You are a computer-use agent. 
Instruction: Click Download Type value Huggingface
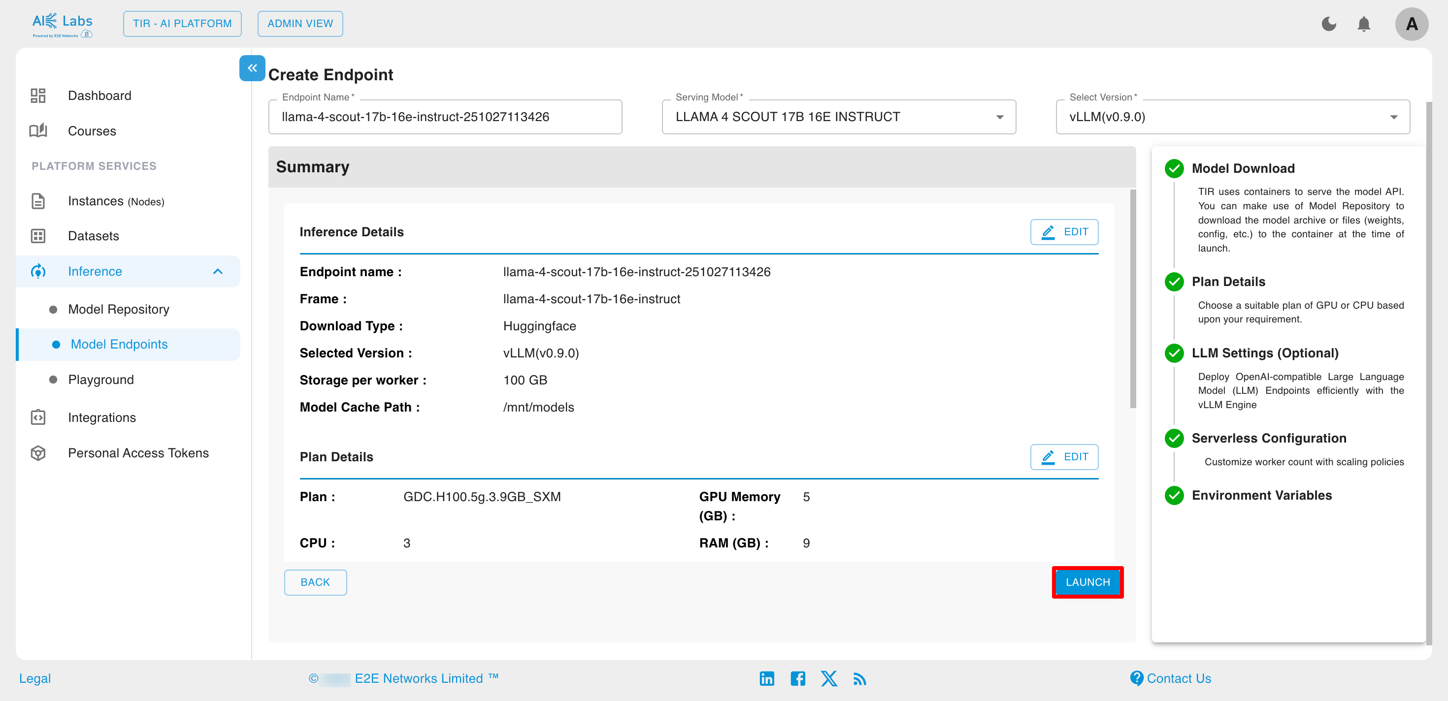coord(540,326)
